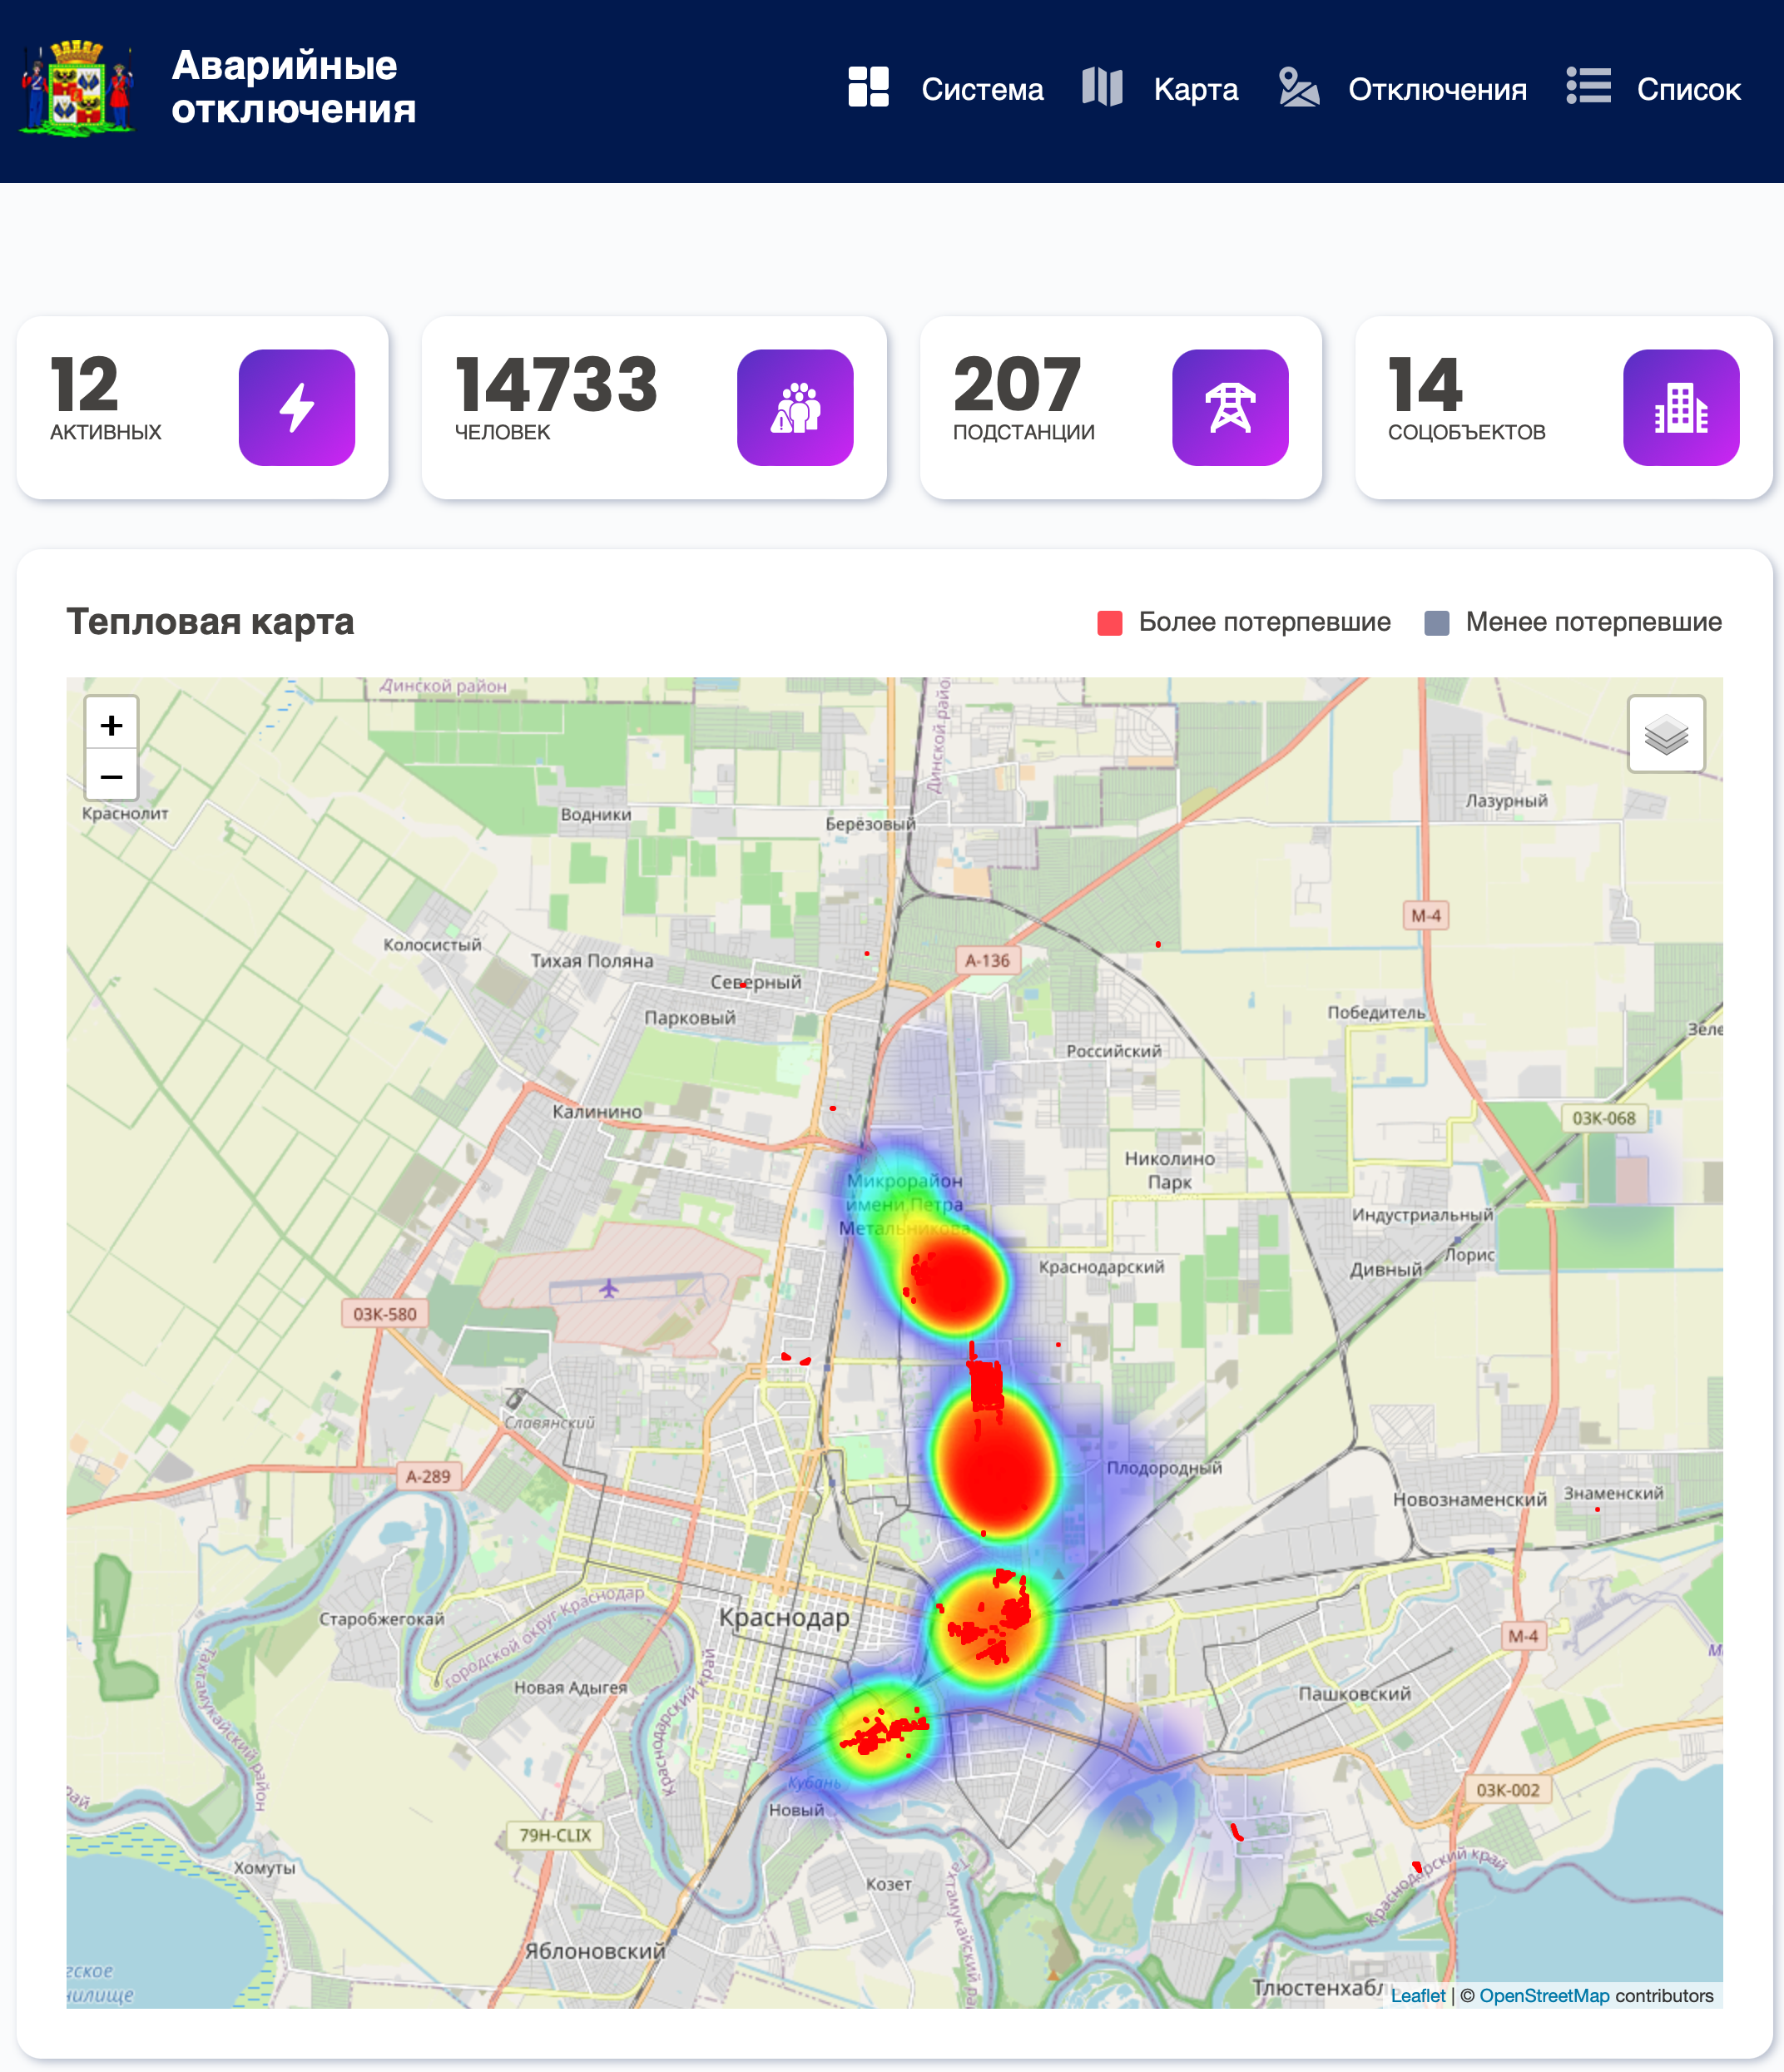1784x2072 pixels.
Task: Click the dashboard grid icon beside Система
Action: pos(868,87)
